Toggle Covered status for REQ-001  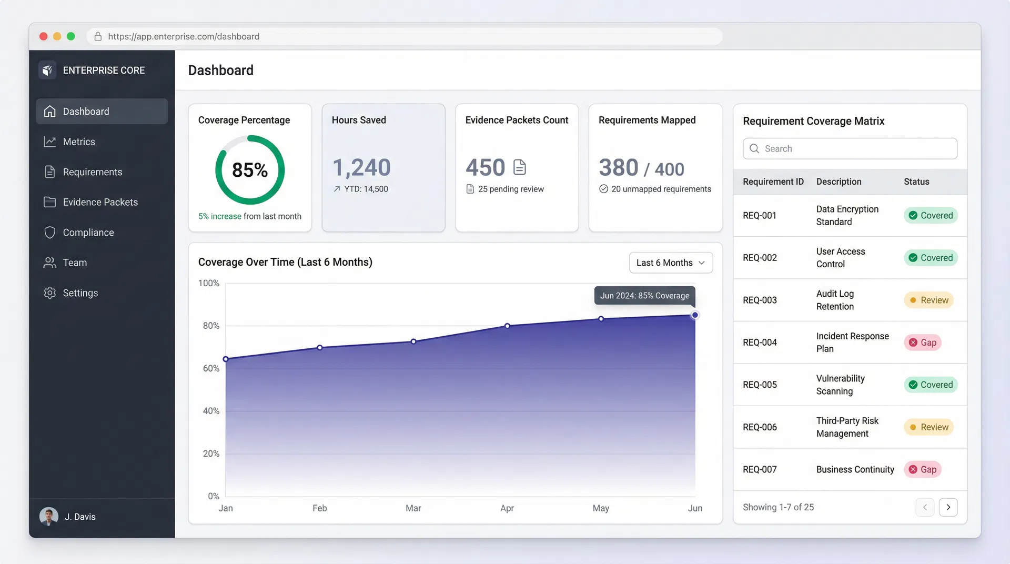coord(930,216)
